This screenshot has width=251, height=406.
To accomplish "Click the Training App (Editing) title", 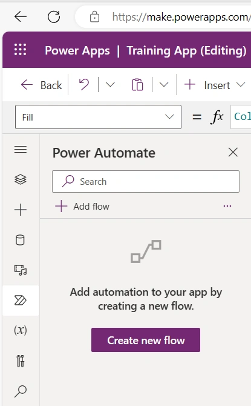I will pyautogui.click(x=186, y=50).
